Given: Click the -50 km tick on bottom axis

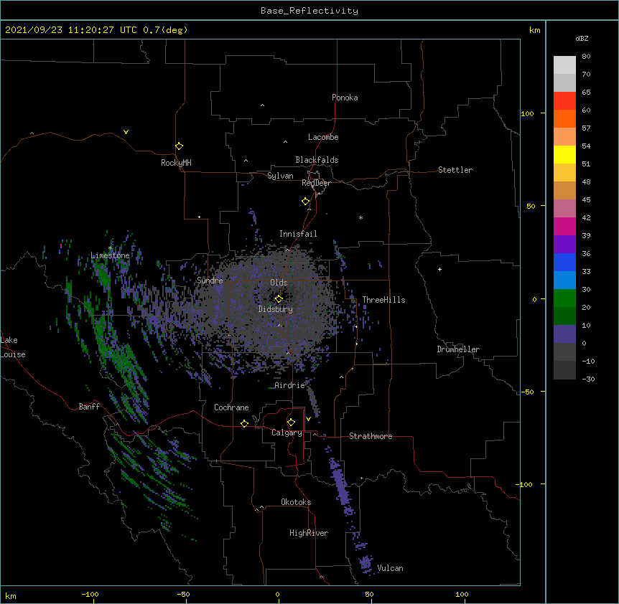Looking at the screenshot, I should tap(183, 594).
